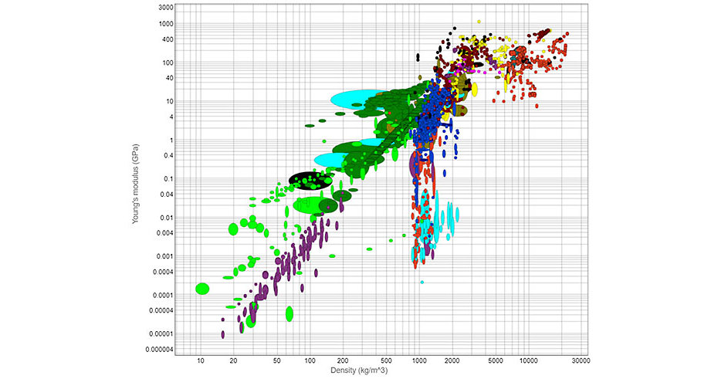Select the 100 tick label on the Density axis
This screenshot has width=718, height=379.
(x=310, y=361)
